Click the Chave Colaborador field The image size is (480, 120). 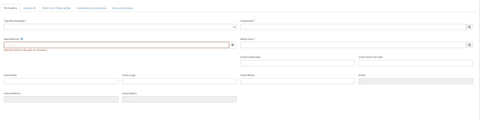click(297, 63)
